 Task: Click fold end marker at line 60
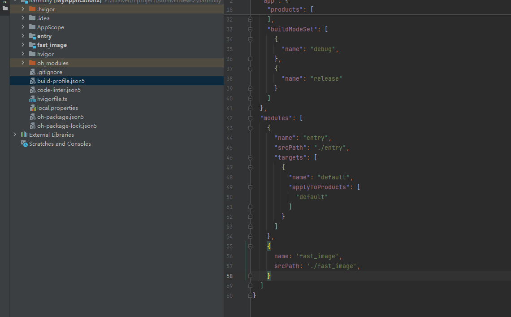coord(250,295)
